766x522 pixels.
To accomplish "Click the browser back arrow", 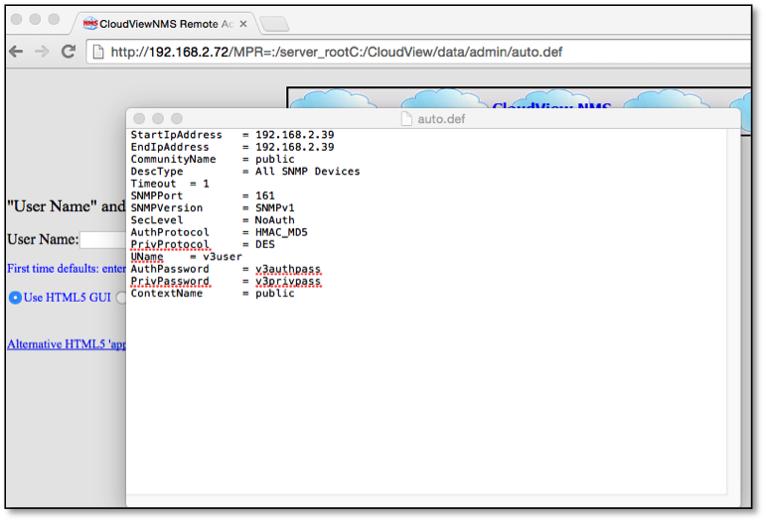I will 16,52.
